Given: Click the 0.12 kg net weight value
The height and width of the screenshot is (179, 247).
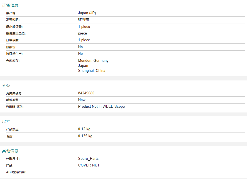Looking at the screenshot, I should [84, 129].
